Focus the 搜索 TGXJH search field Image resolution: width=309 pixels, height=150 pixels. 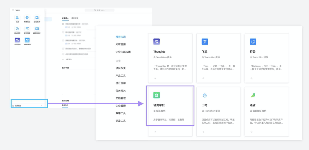click(x=100, y=10)
